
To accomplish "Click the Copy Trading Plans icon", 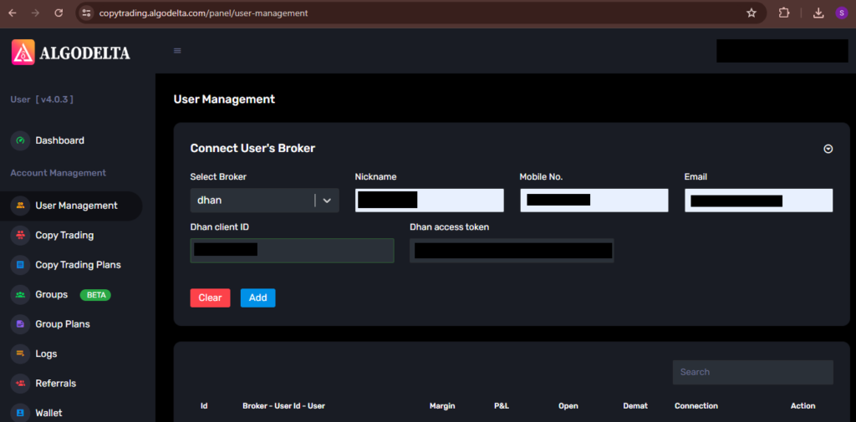I will (20, 265).
